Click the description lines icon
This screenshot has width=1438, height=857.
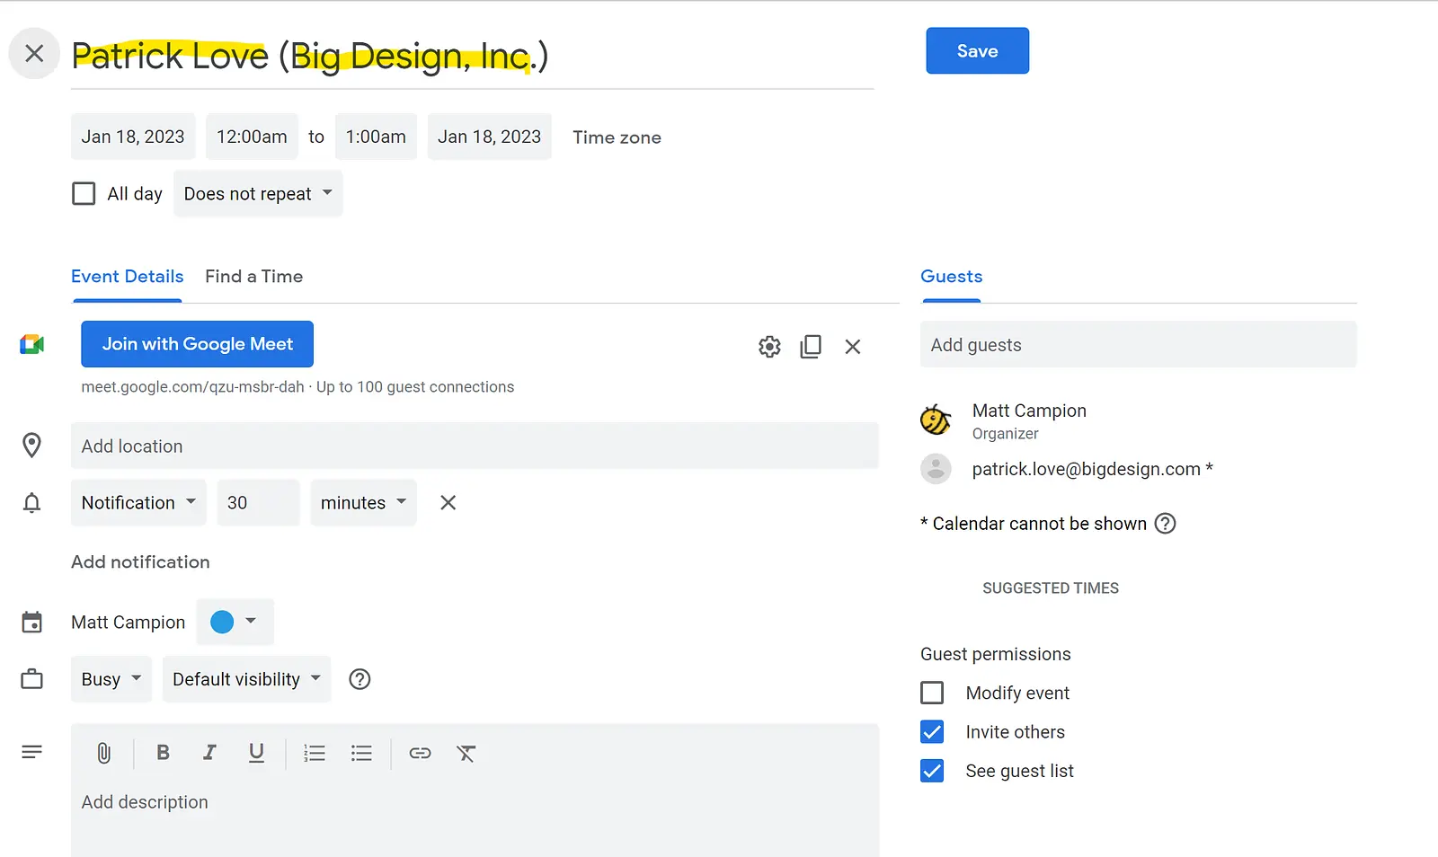[31, 752]
